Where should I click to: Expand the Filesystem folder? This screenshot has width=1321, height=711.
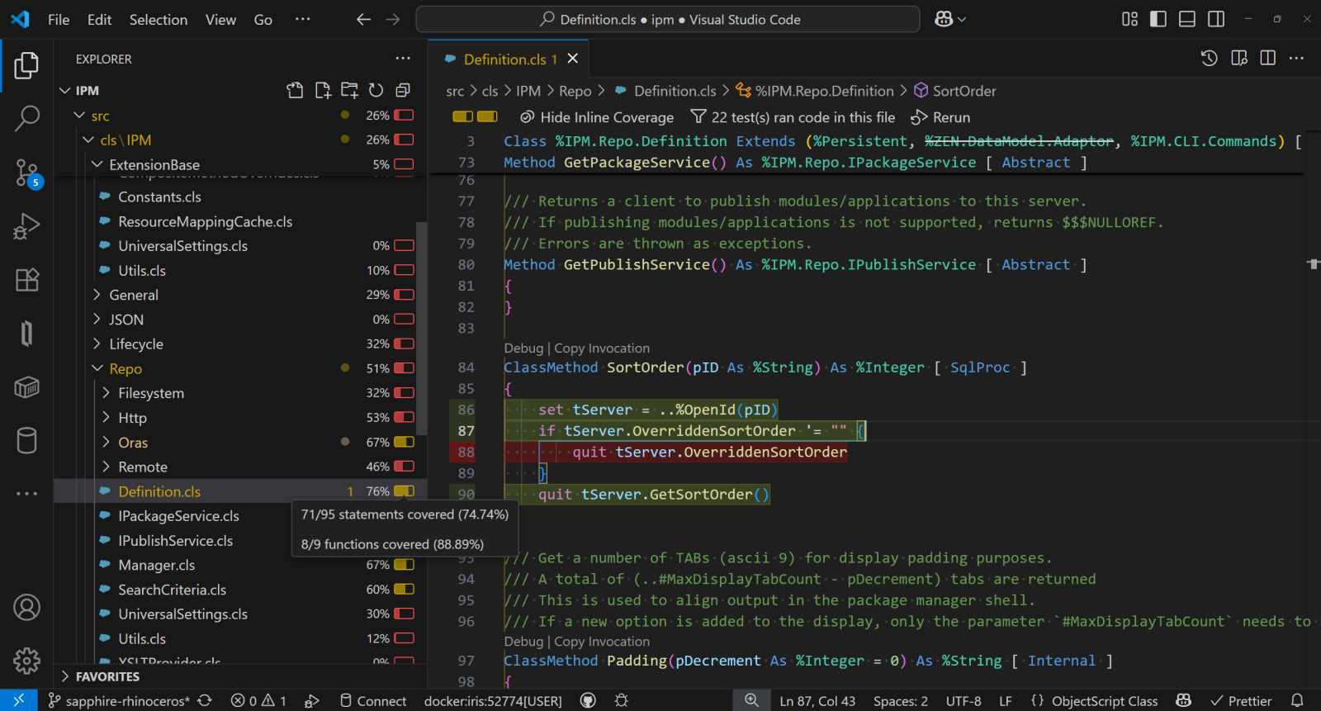point(150,393)
